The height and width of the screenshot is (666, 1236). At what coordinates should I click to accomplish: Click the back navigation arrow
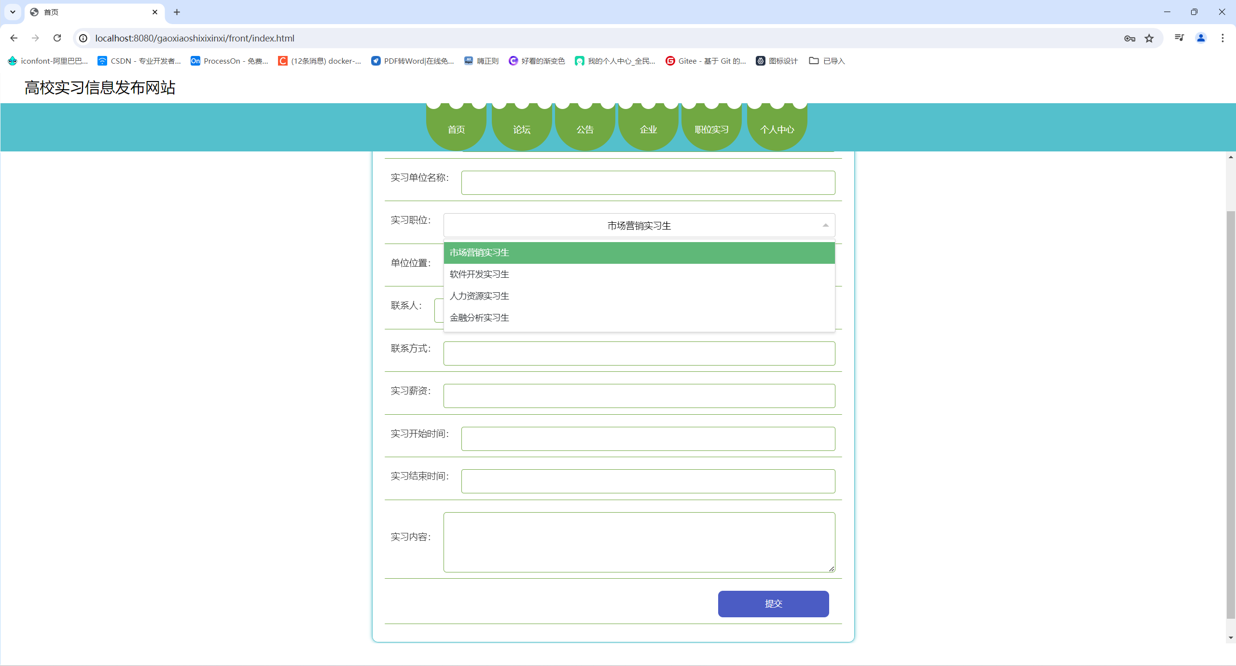pos(14,38)
